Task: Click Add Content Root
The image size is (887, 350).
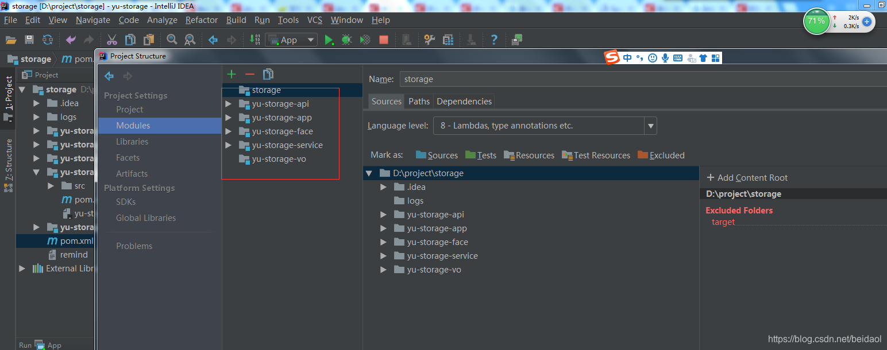Action: [747, 178]
